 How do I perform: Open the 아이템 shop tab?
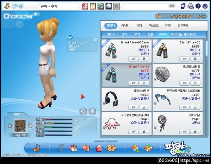click(125, 26)
